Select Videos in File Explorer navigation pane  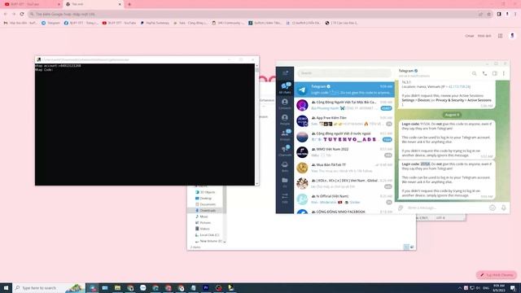click(x=204, y=229)
